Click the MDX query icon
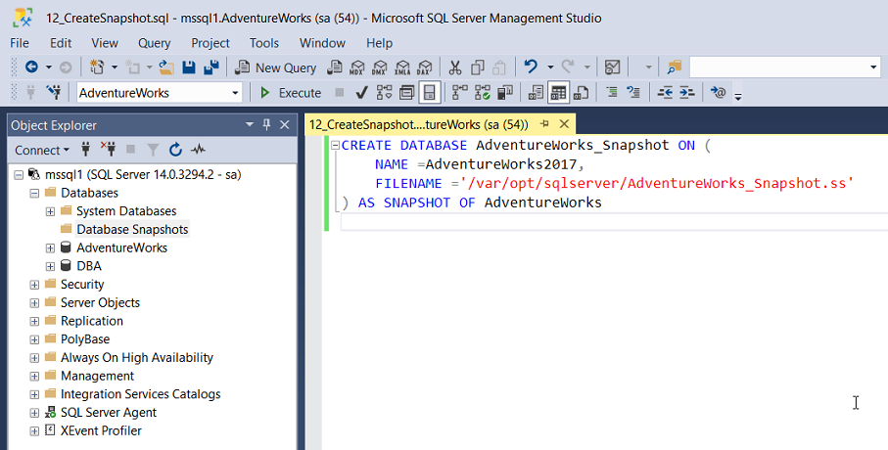This screenshot has height=450, width=888. [x=356, y=67]
